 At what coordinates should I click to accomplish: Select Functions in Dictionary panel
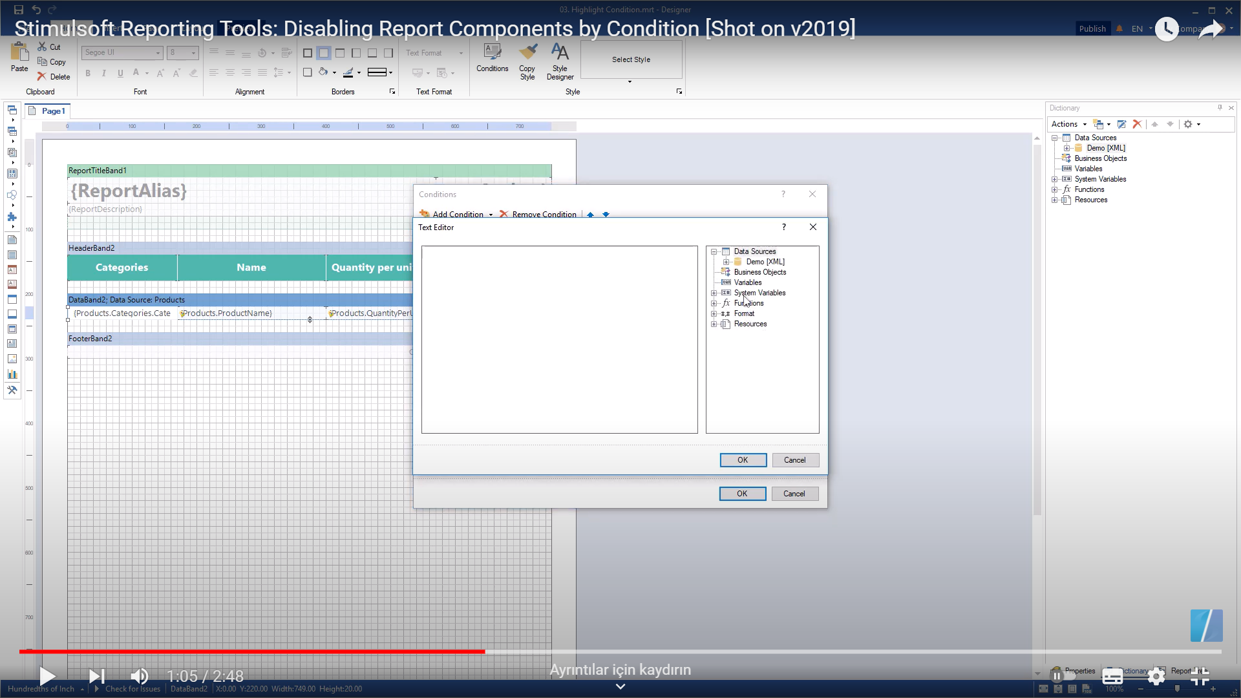click(1089, 189)
